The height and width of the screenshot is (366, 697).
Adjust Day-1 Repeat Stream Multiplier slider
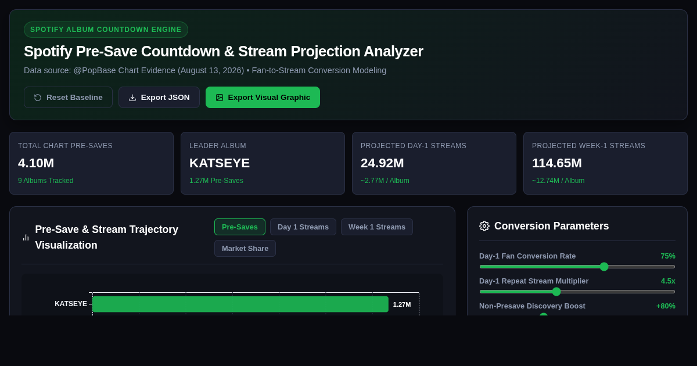(x=577, y=292)
